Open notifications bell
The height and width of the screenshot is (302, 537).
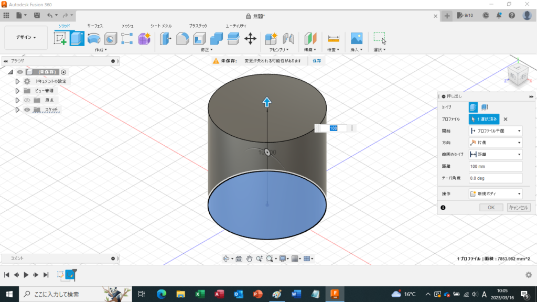tap(499, 15)
